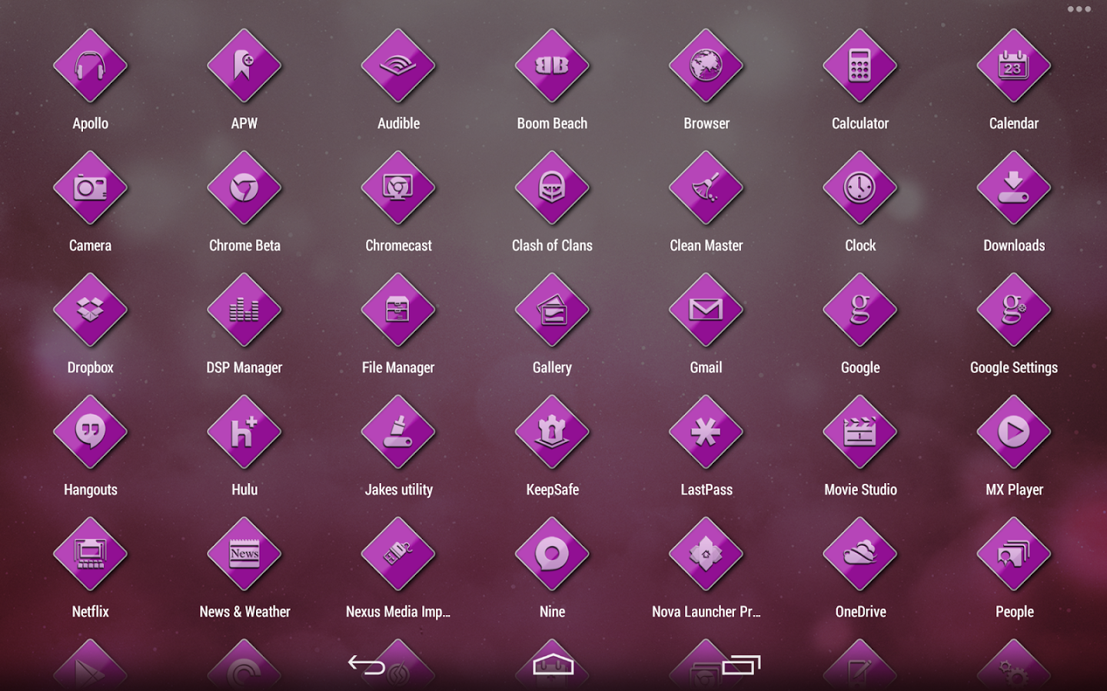The image size is (1107, 691).
Task: Launch the APW bookmark icon
Action: [x=244, y=66]
